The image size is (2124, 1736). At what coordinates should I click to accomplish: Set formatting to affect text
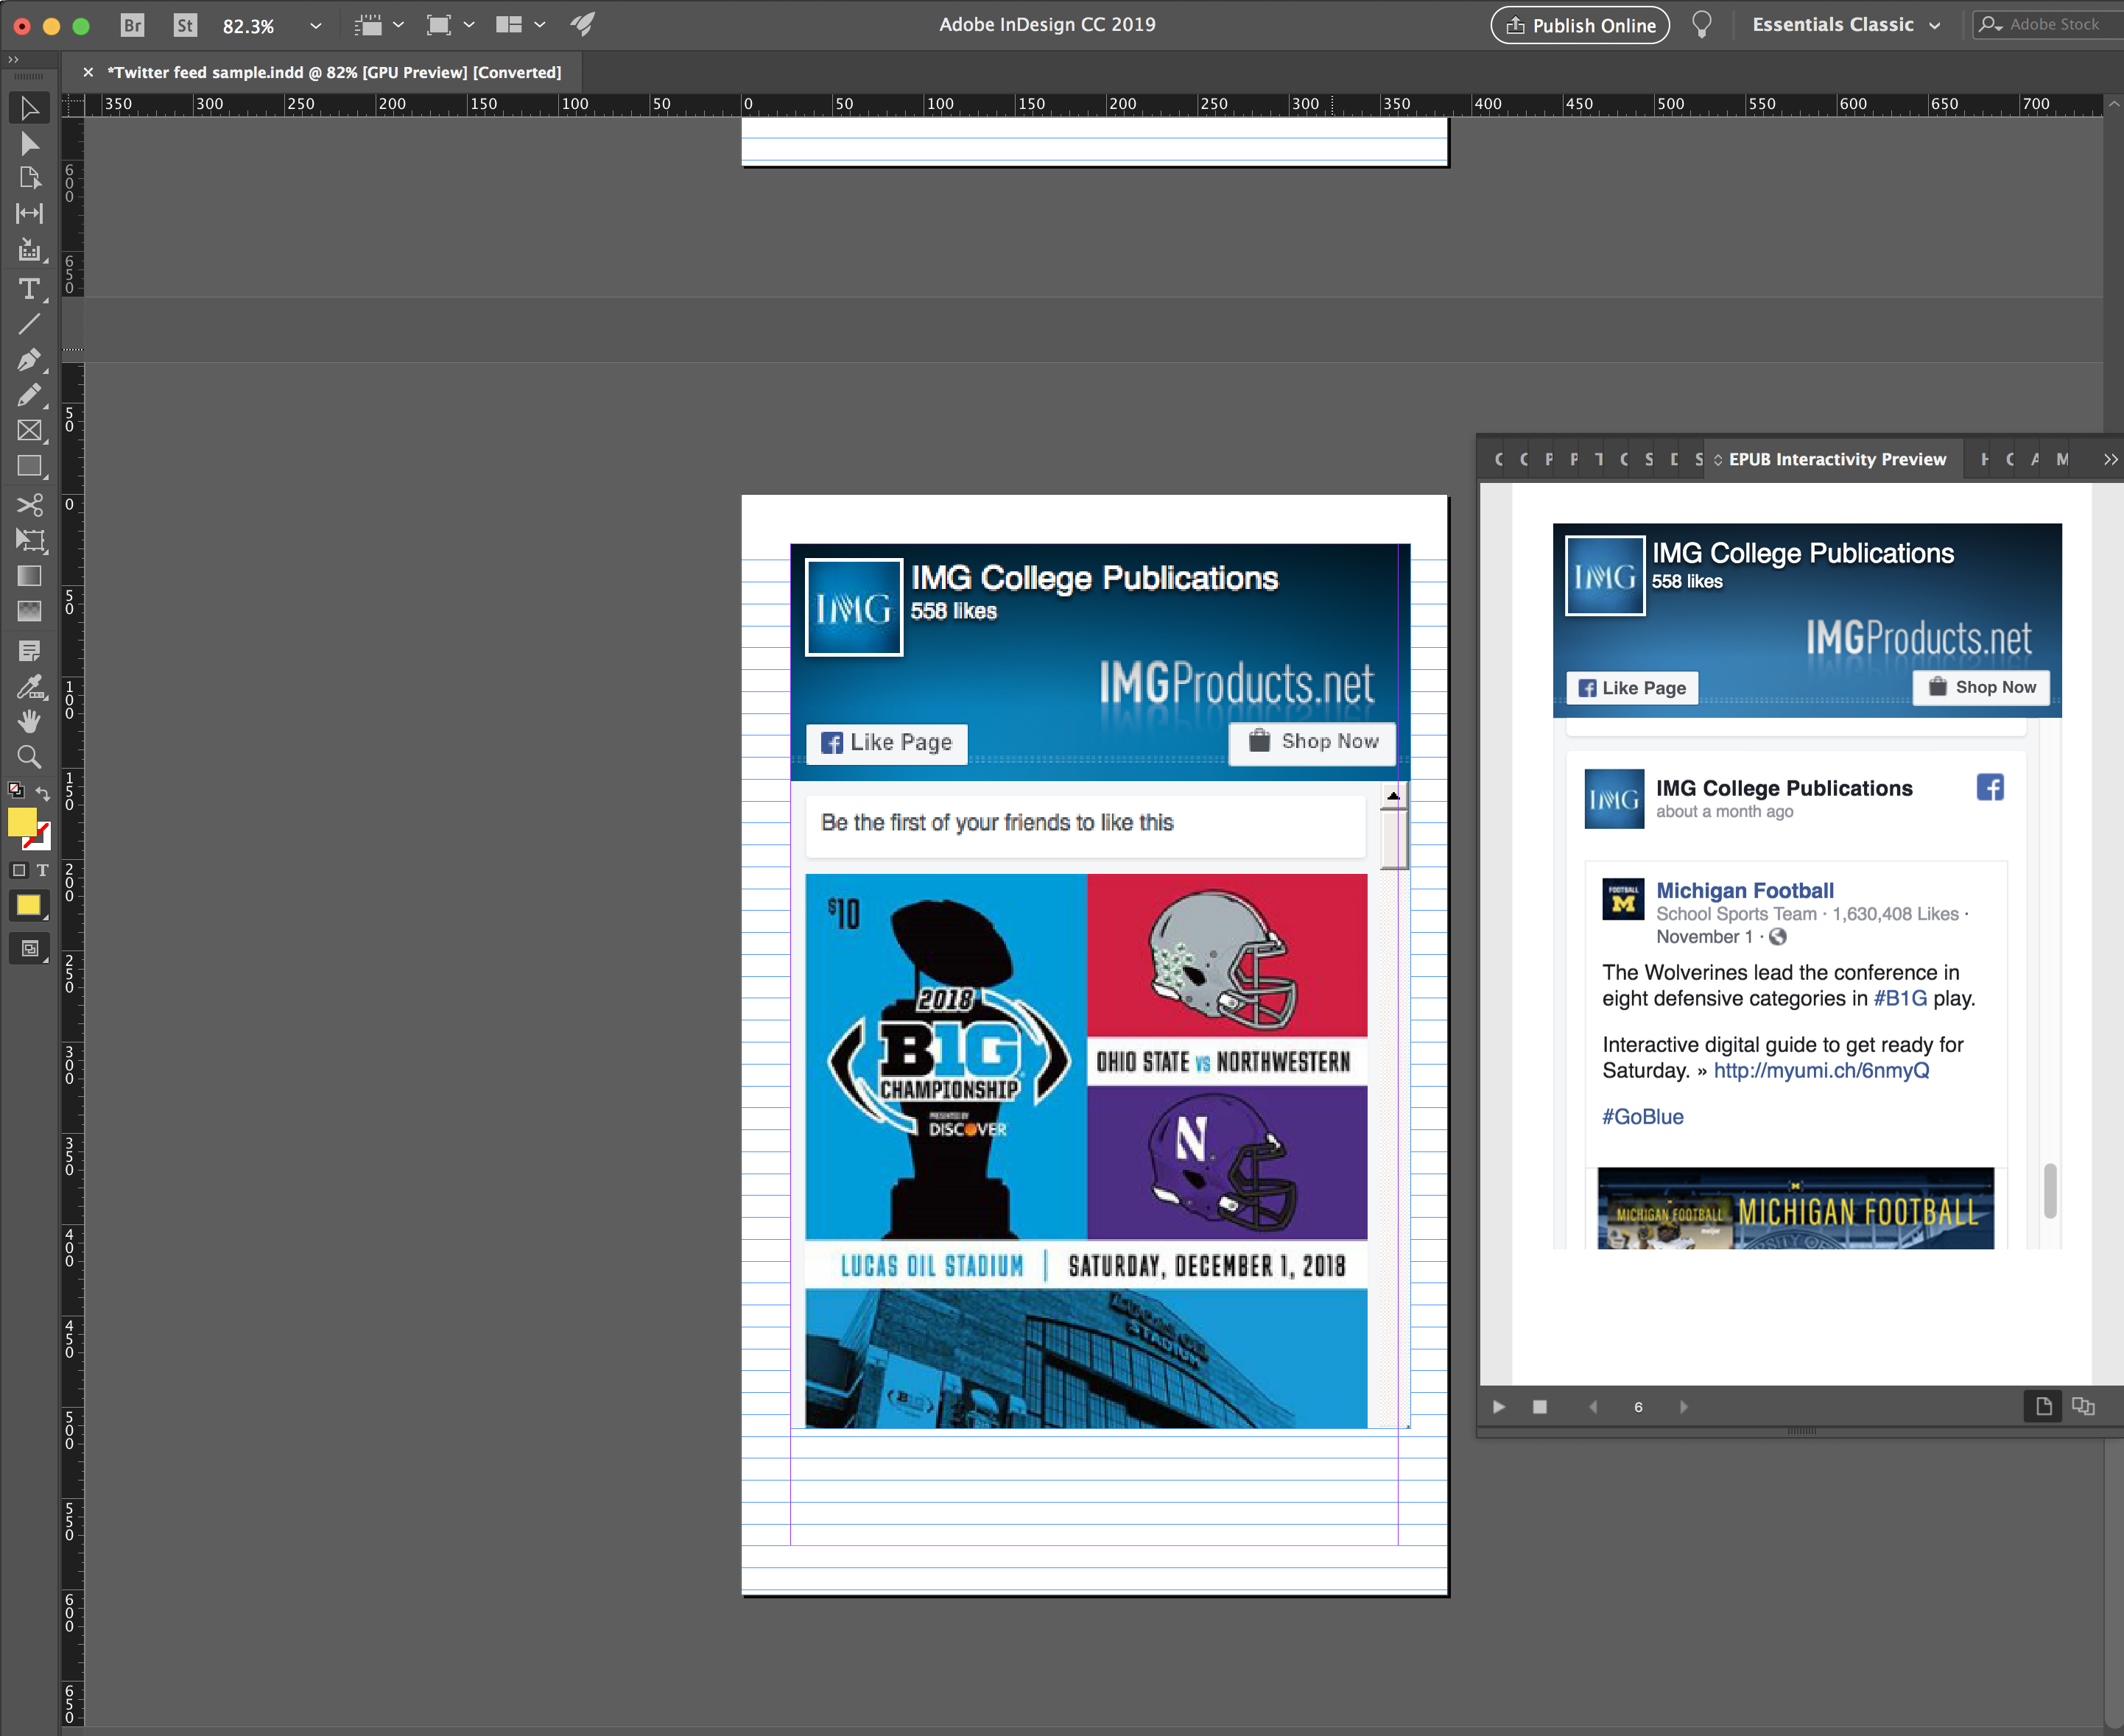(42, 870)
